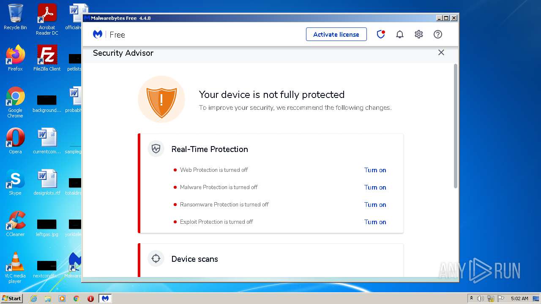Click 'Web Protection is turned off' text

point(214,170)
